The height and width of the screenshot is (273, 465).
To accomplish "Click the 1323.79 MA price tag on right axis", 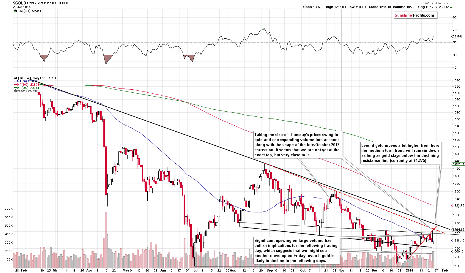I will click(458, 205).
